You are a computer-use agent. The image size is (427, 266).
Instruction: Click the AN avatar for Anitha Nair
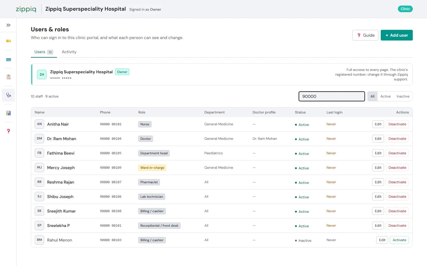pyautogui.click(x=39, y=124)
